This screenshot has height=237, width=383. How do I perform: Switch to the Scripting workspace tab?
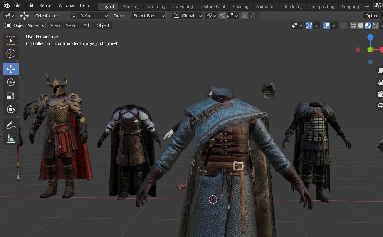(x=350, y=7)
